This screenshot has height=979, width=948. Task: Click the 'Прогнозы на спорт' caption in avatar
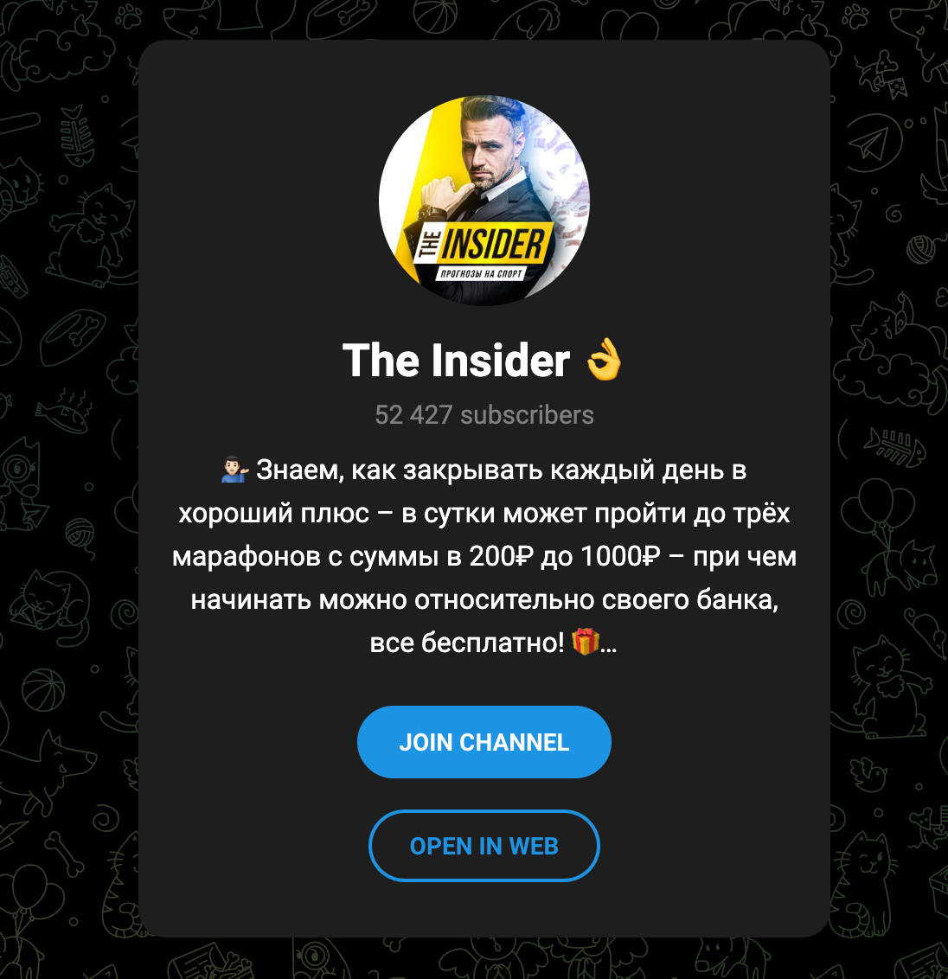(x=481, y=273)
